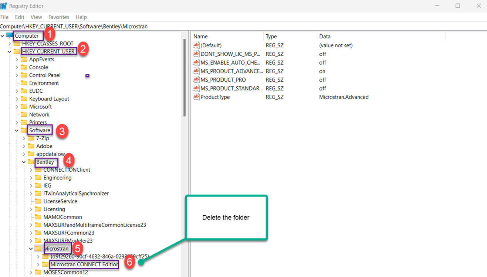
Task: Open the Edit menu
Action: pos(19,17)
